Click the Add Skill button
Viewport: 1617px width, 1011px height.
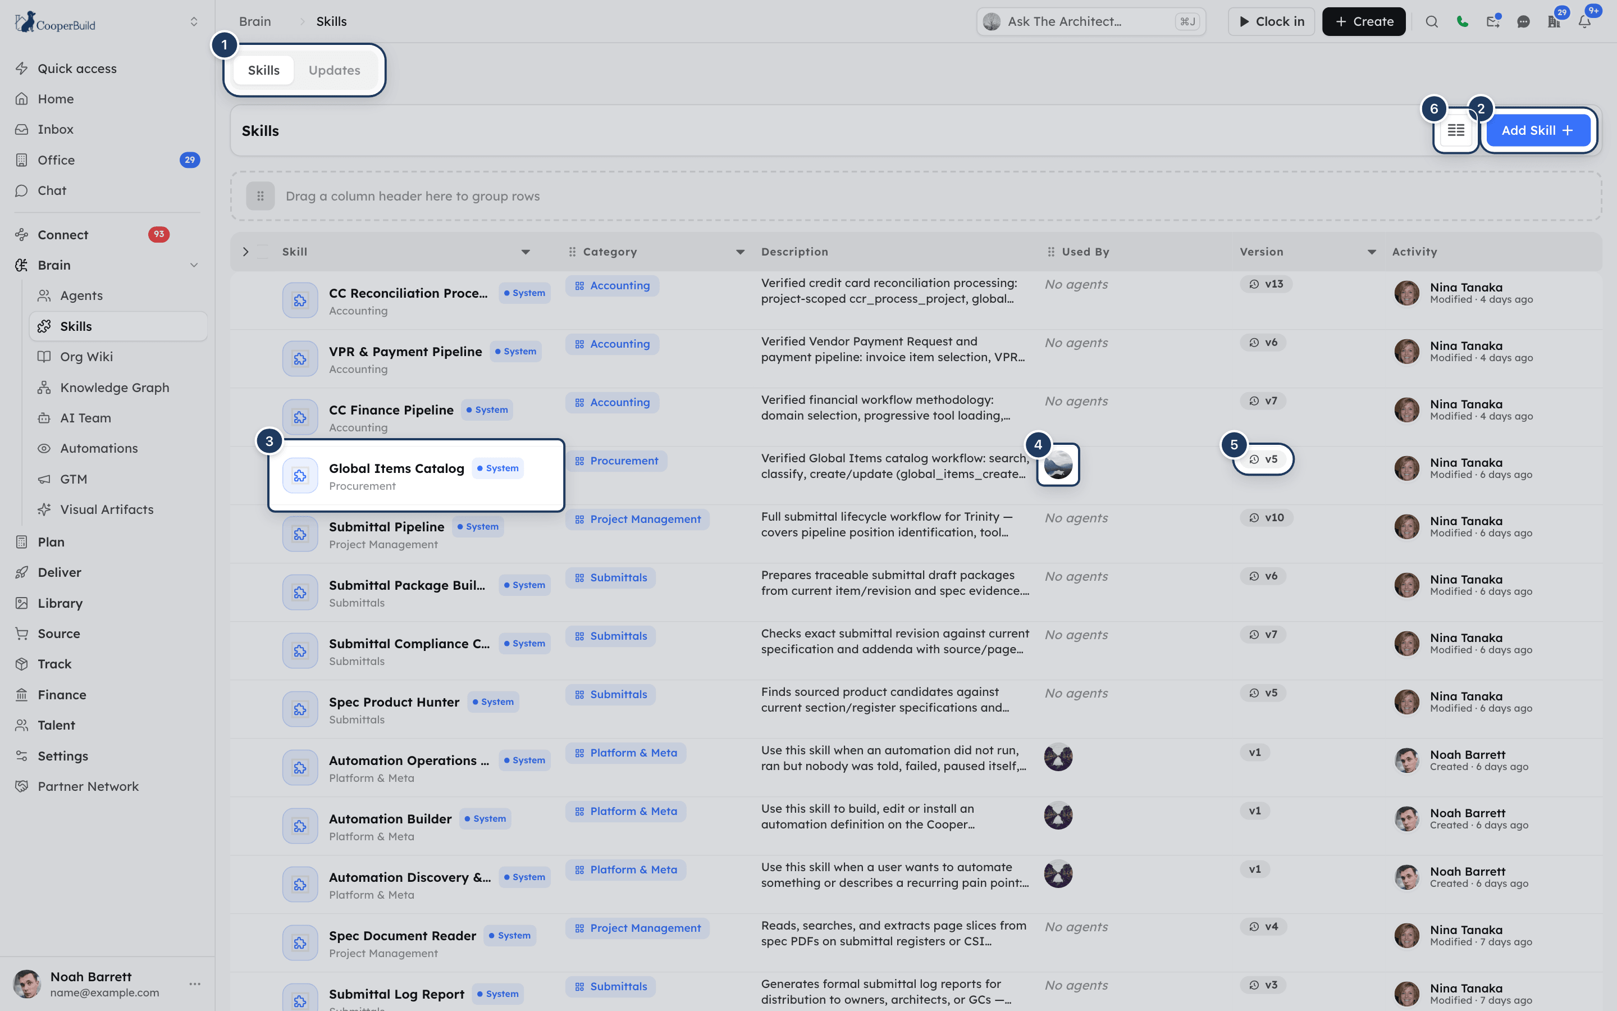(x=1537, y=130)
